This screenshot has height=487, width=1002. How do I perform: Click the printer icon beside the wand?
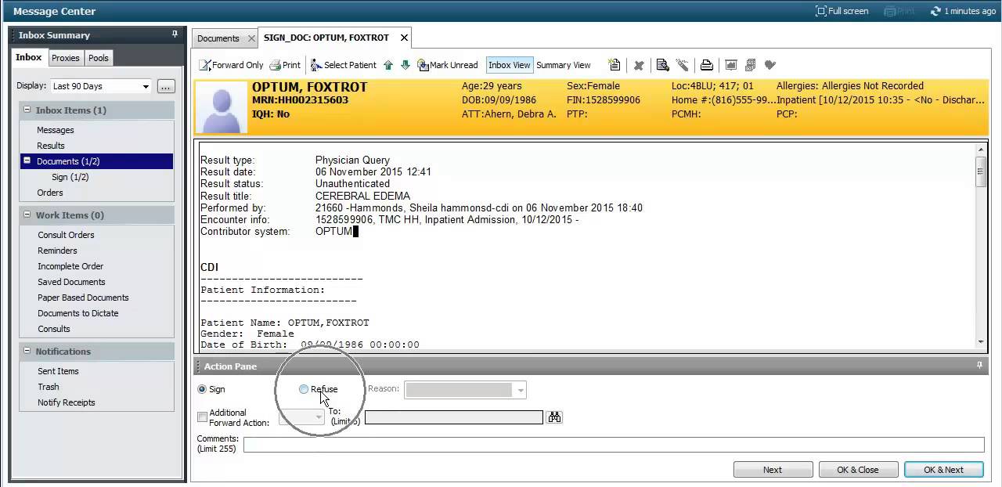[x=706, y=65]
